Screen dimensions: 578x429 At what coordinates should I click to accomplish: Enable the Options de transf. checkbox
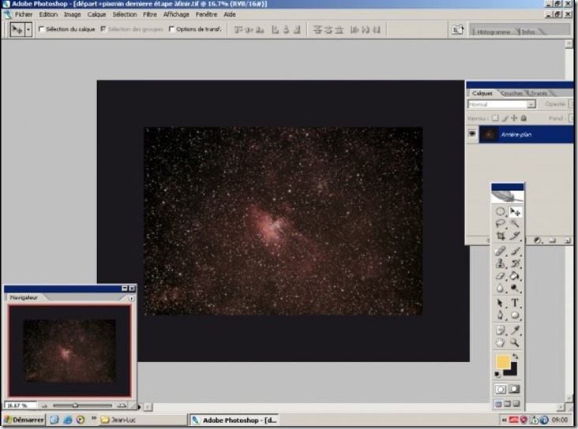pos(171,28)
